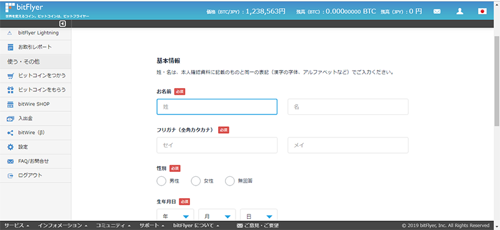Click the shopping cart icon for ビットコインをつかう
The width and height of the screenshot is (500, 230).
coord(11,76)
